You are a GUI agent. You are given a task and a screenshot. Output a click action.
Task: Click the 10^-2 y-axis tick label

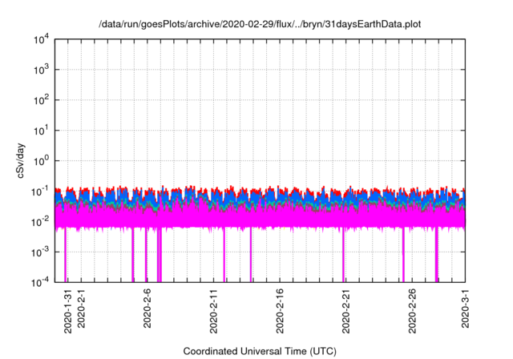tap(41, 222)
